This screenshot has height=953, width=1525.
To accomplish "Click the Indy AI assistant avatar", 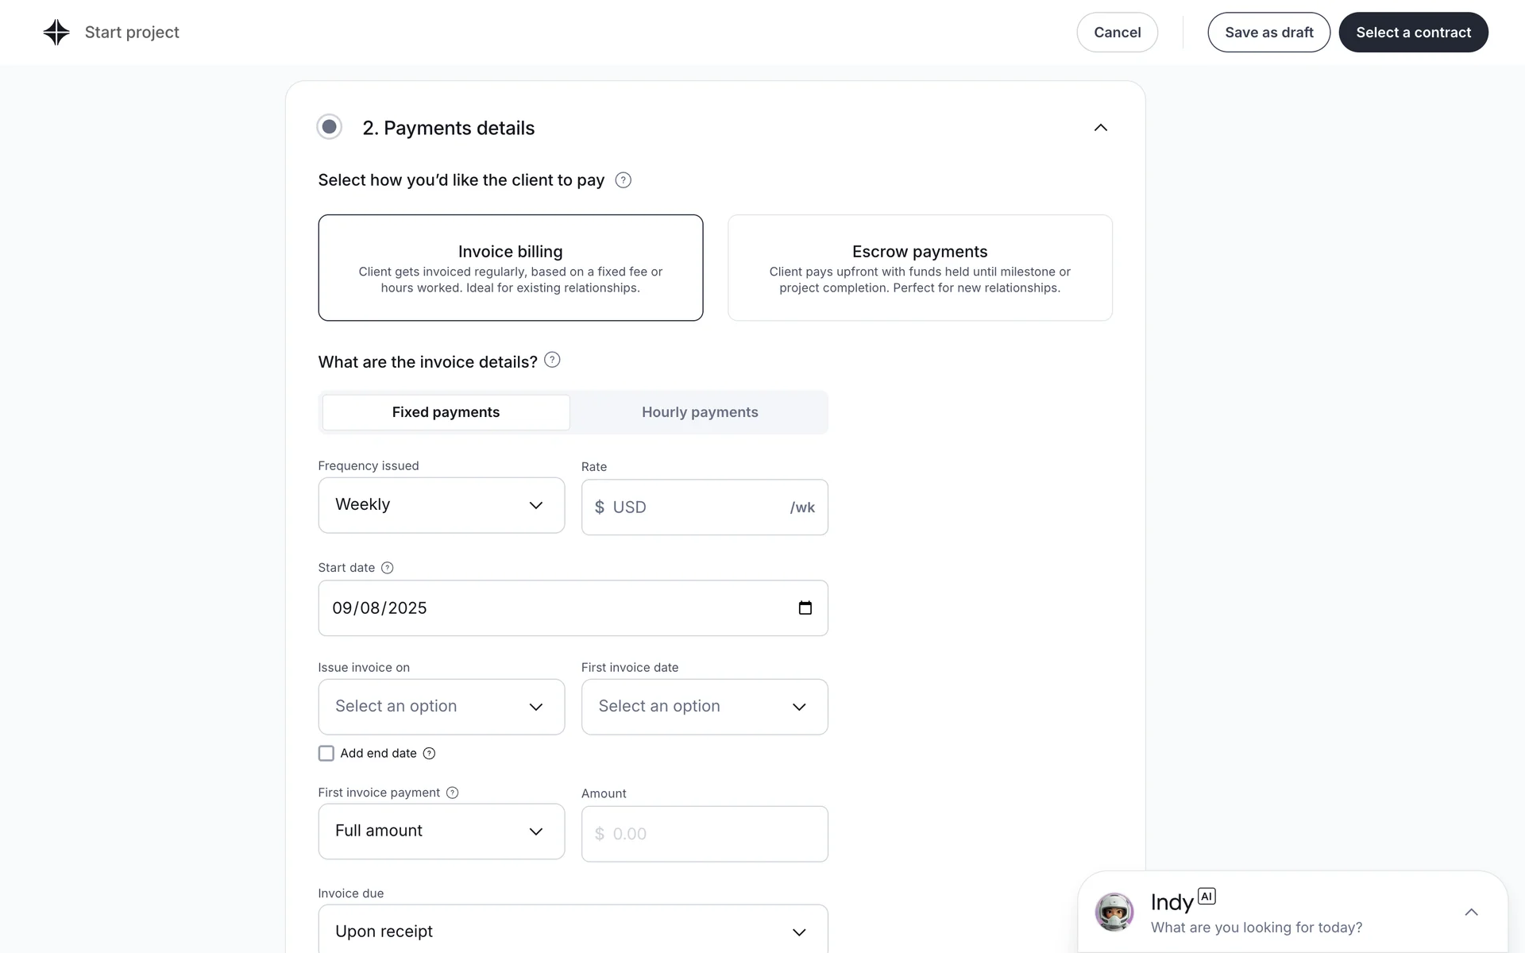I will (1114, 912).
